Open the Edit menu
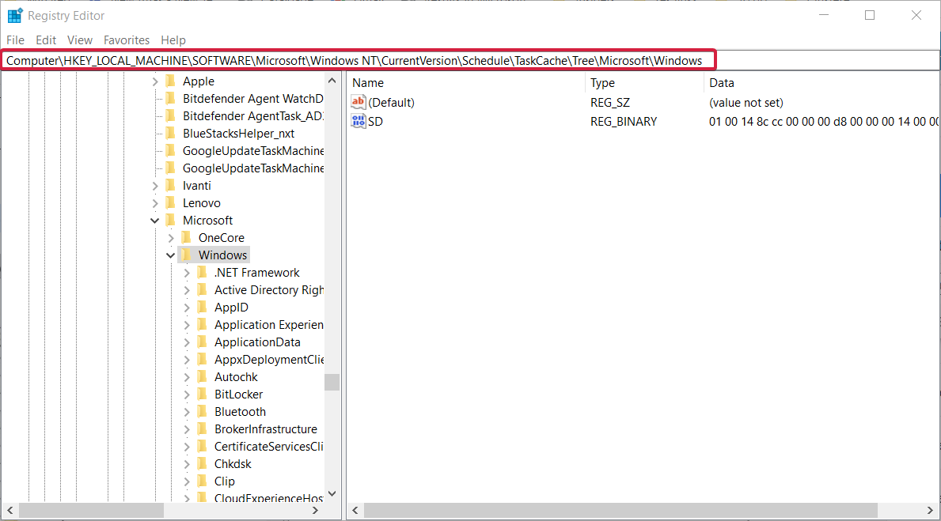This screenshot has height=521, width=941. [x=46, y=40]
